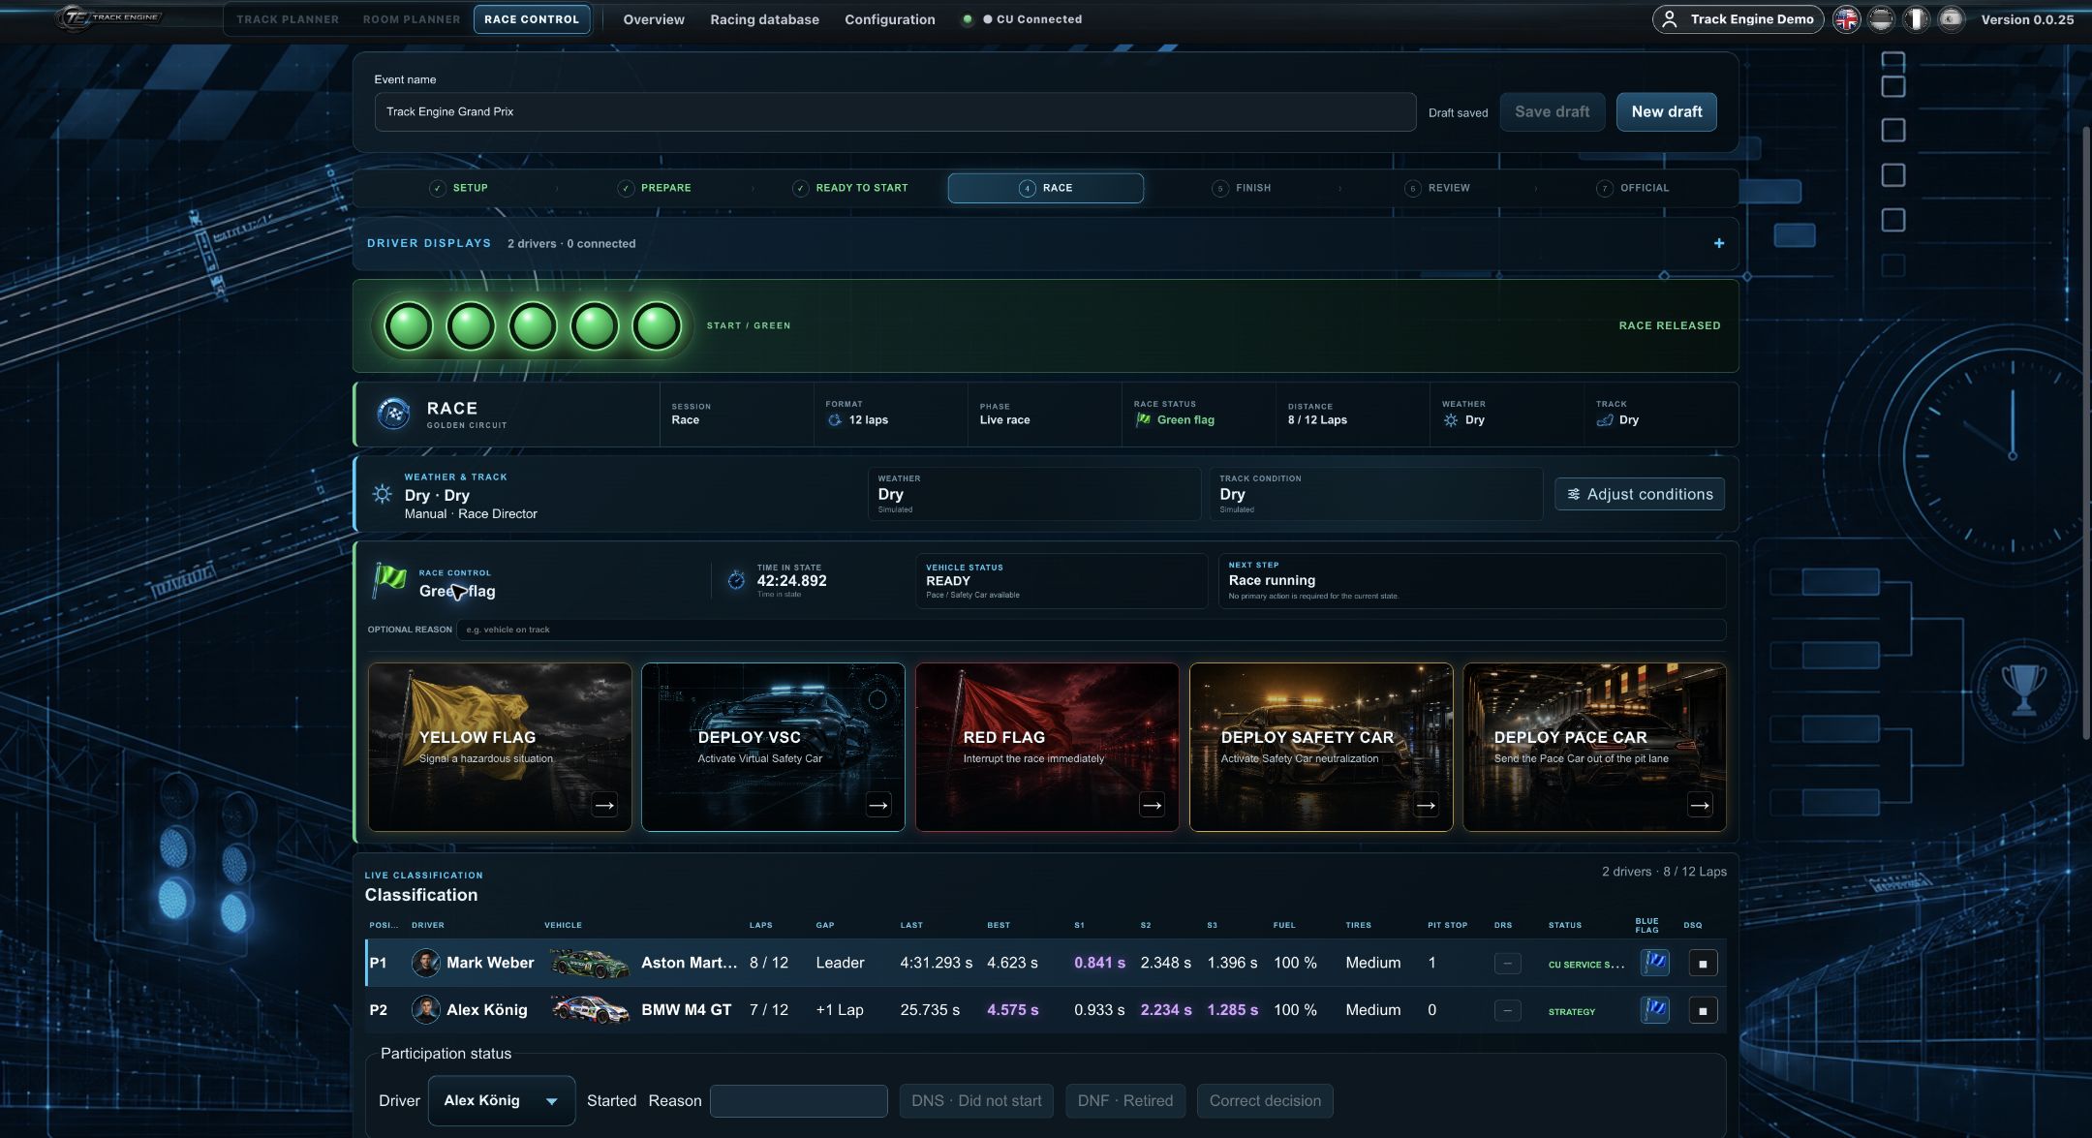The width and height of the screenshot is (2092, 1138).
Task: Focus the Event name input field
Action: click(x=895, y=112)
